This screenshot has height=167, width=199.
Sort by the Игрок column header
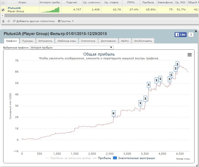[22, 2]
